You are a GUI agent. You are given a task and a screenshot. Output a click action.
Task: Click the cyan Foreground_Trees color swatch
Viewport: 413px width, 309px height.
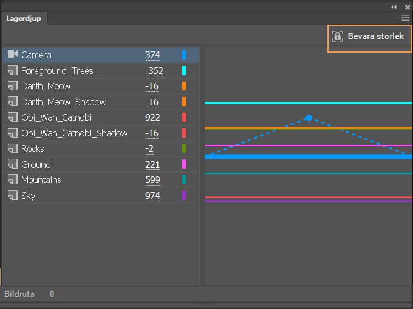[184, 71]
